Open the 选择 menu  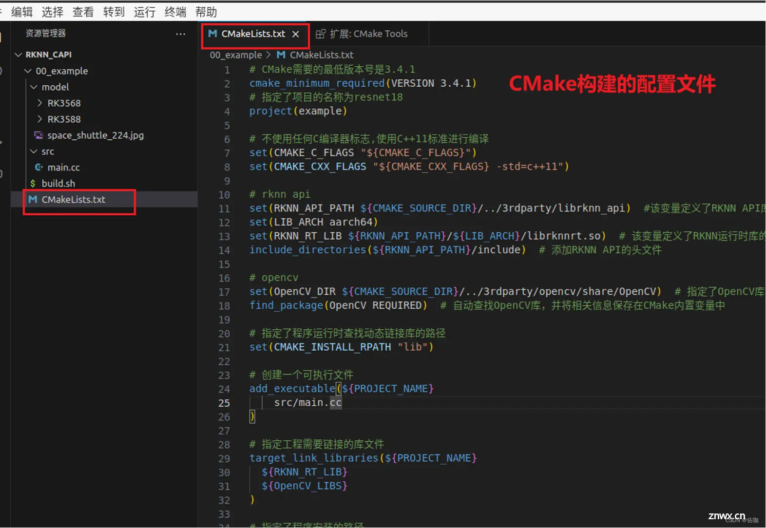(52, 12)
